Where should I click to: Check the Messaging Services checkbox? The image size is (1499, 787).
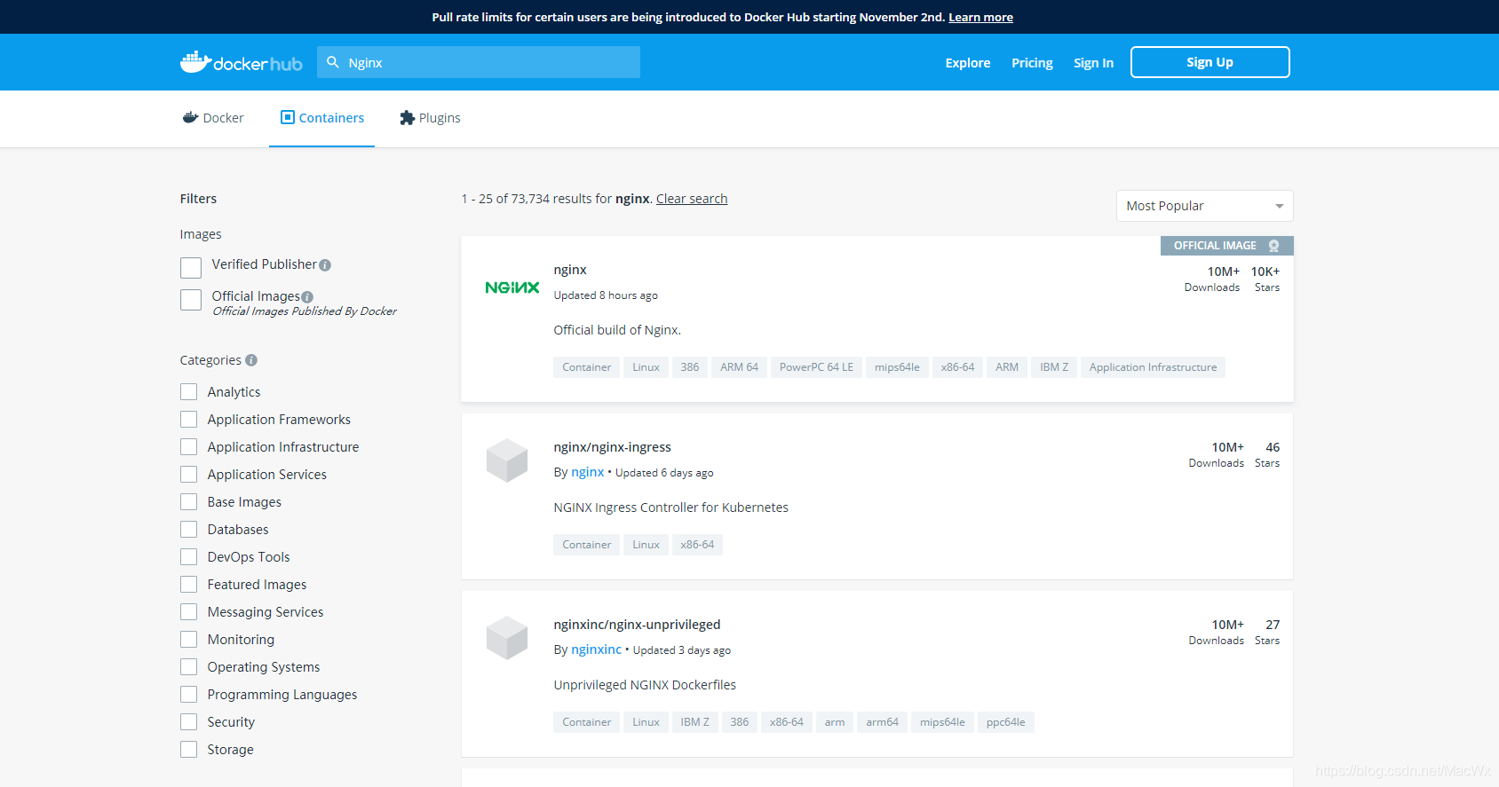click(x=189, y=612)
